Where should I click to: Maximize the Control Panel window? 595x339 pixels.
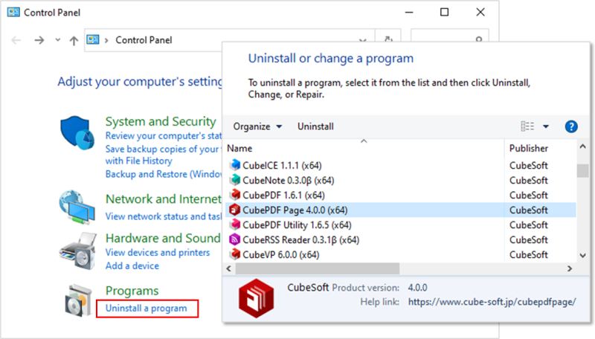(x=444, y=12)
